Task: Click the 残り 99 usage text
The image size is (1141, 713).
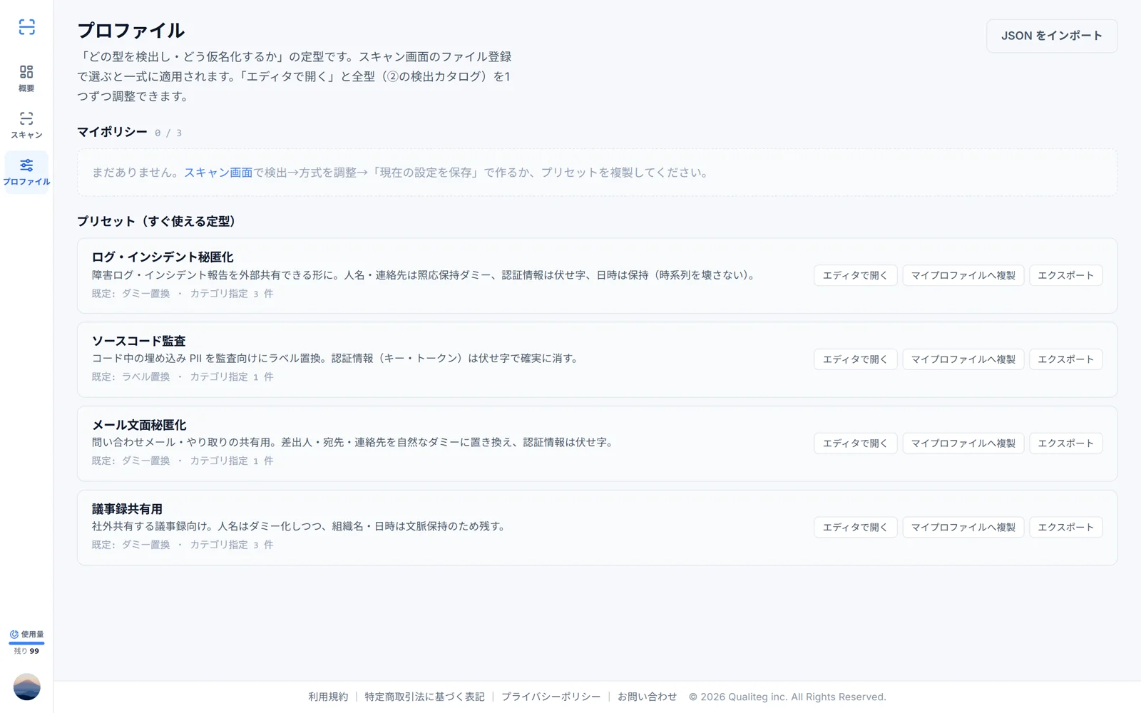Action: (x=26, y=651)
